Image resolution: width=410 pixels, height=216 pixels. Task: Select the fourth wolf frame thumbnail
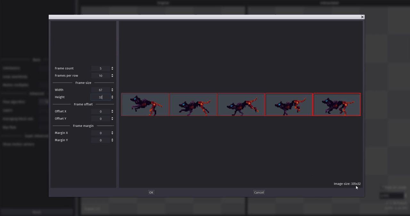pos(289,104)
